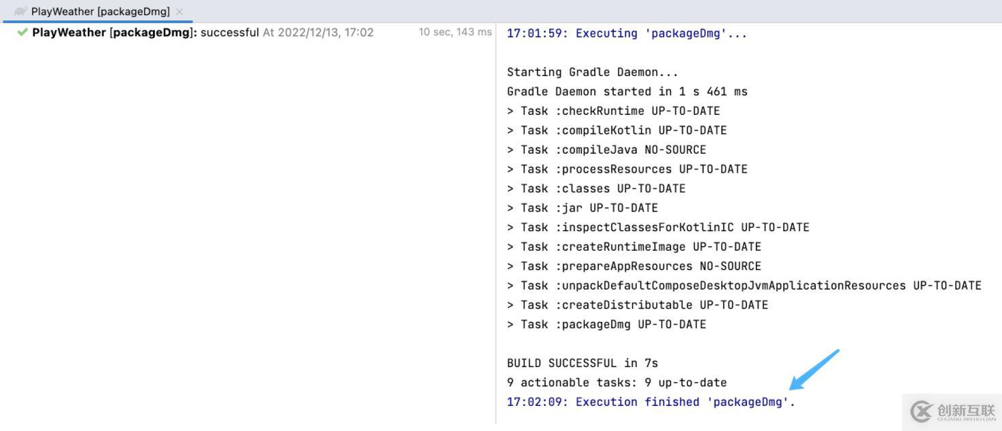Screen dimensions: 1002x431
Task: Click the Gradle Daemon started line
Action: pyautogui.click(x=627, y=92)
